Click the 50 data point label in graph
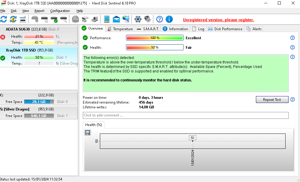 pos(193,138)
